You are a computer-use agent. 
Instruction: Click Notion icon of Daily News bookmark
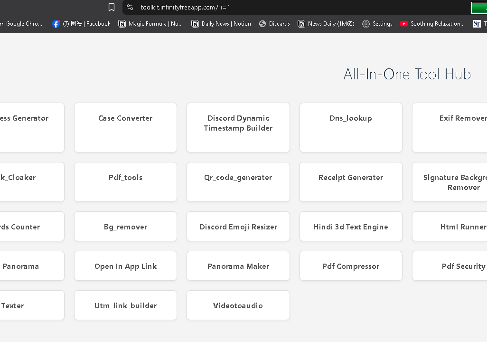pyautogui.click(x=195, y=24)
